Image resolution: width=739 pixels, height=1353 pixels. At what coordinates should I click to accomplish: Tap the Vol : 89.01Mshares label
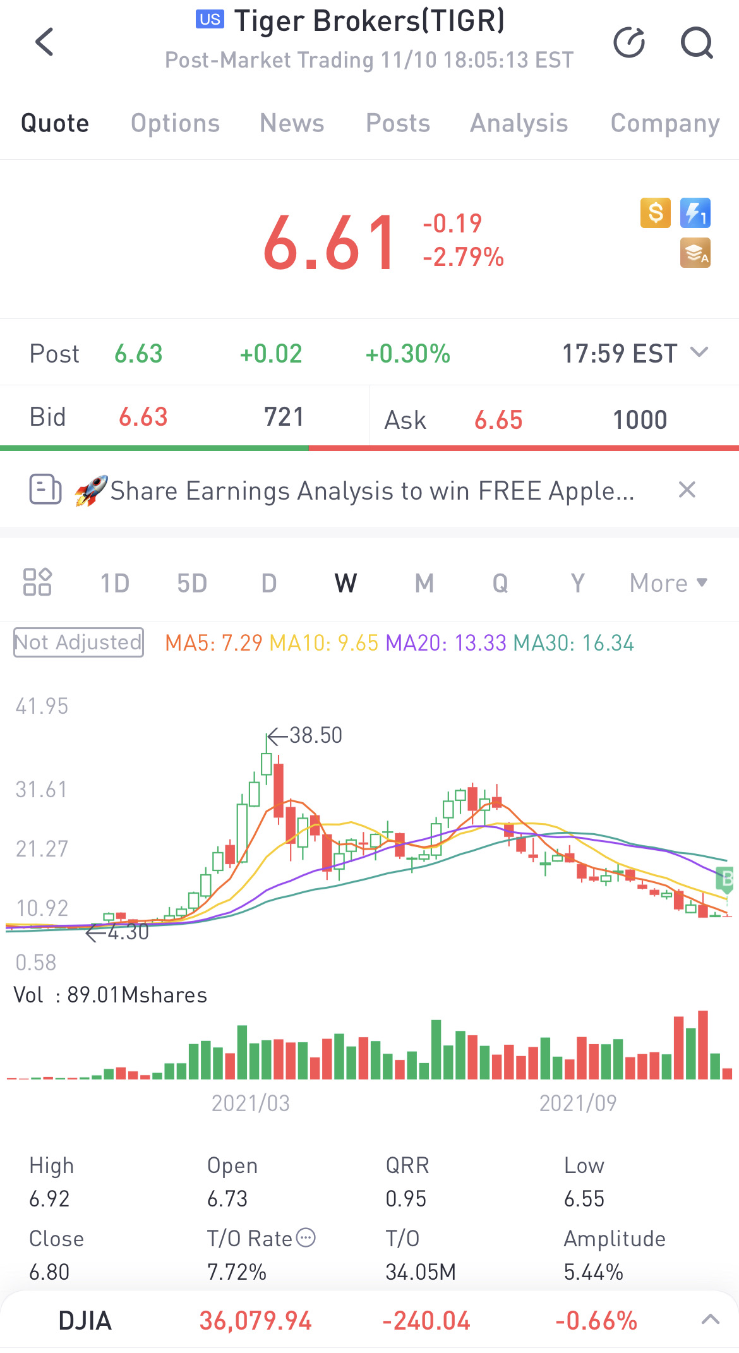[x=111, y=995]
